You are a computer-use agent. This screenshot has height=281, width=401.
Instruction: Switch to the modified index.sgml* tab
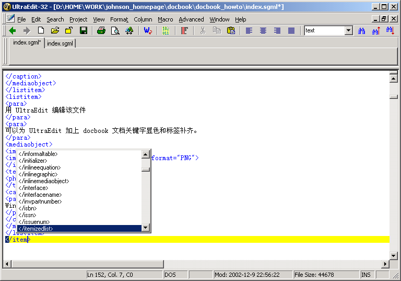click(x=27, y=42)
